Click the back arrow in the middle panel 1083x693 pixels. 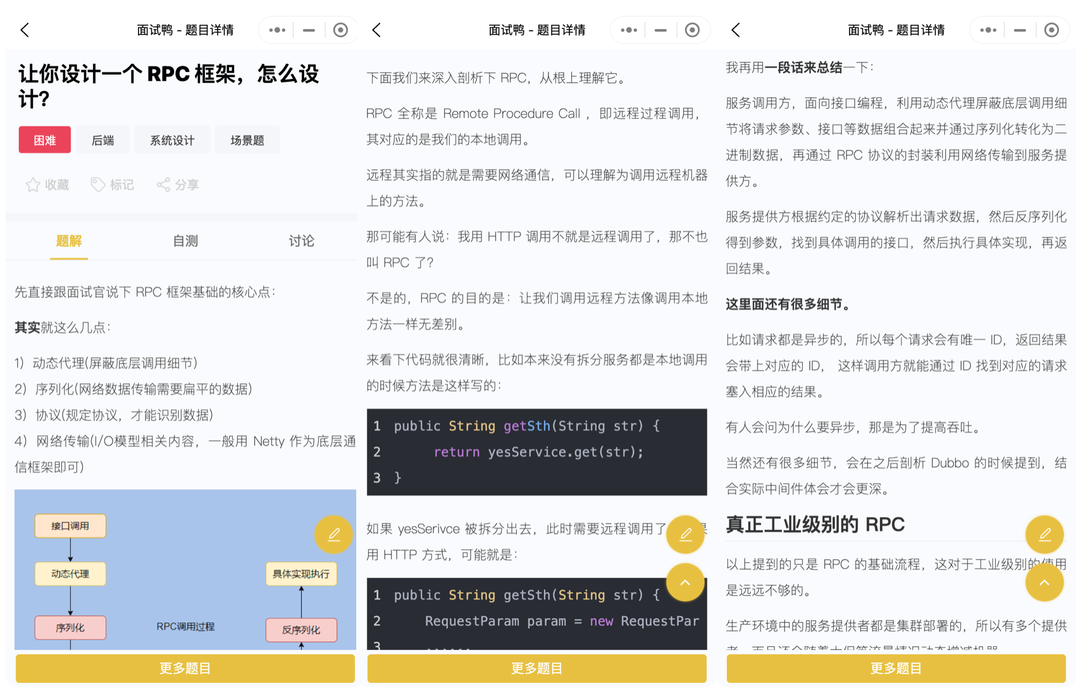(x=377, y=30)
